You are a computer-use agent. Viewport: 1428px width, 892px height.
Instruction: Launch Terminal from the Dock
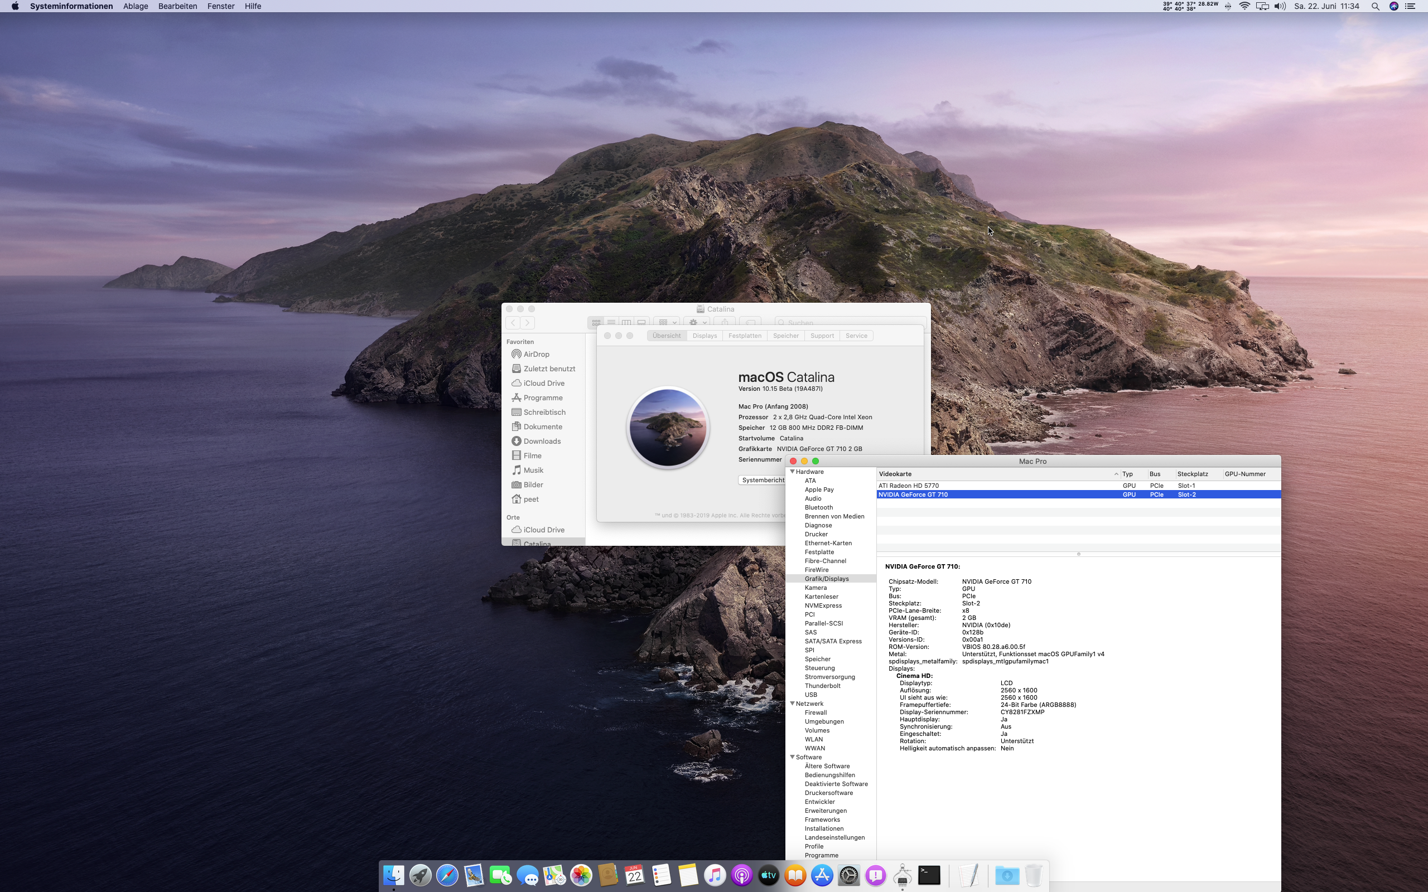(x=929, y=875)
